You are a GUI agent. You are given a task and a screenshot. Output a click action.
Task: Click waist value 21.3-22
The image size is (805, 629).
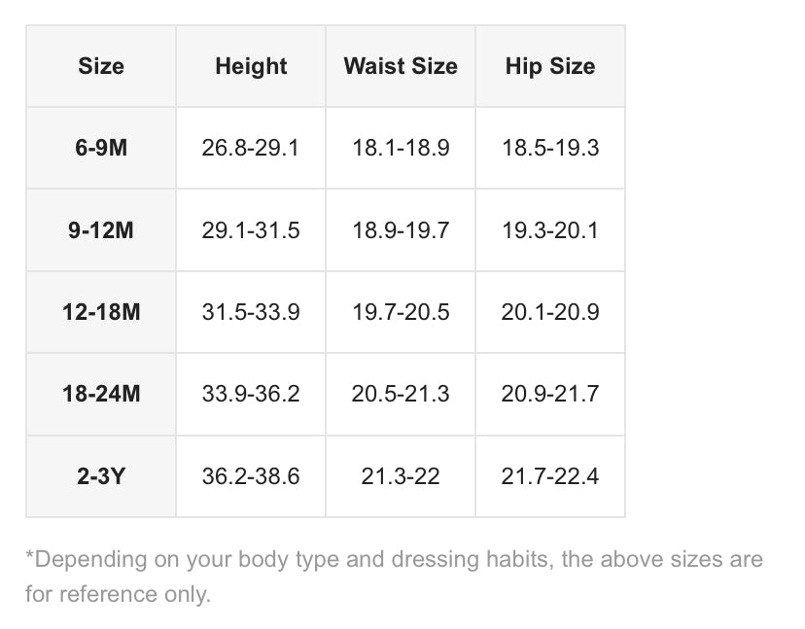[401, 476]
